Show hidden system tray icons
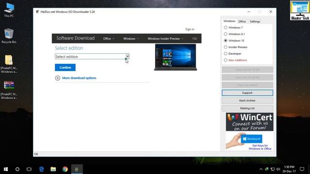Image resolution: width=310 pixels, height=174 pixels. pos(261,169)
